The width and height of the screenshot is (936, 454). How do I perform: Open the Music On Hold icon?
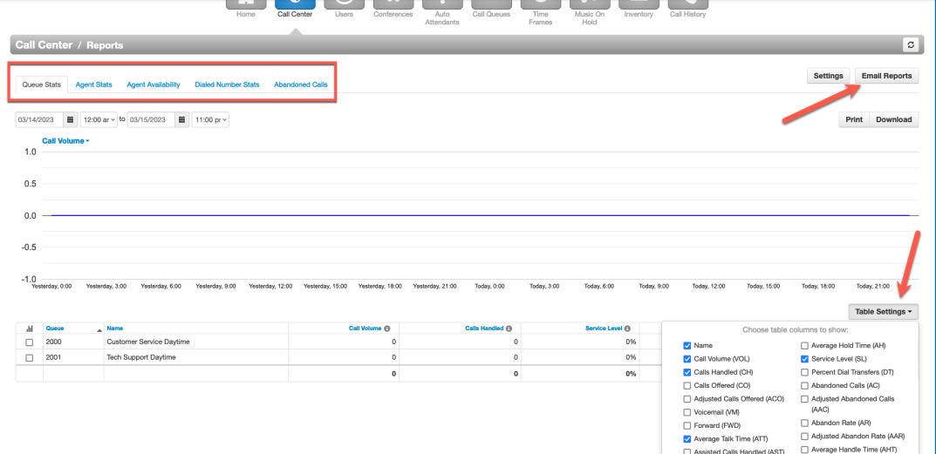click(x=590, y=4)
